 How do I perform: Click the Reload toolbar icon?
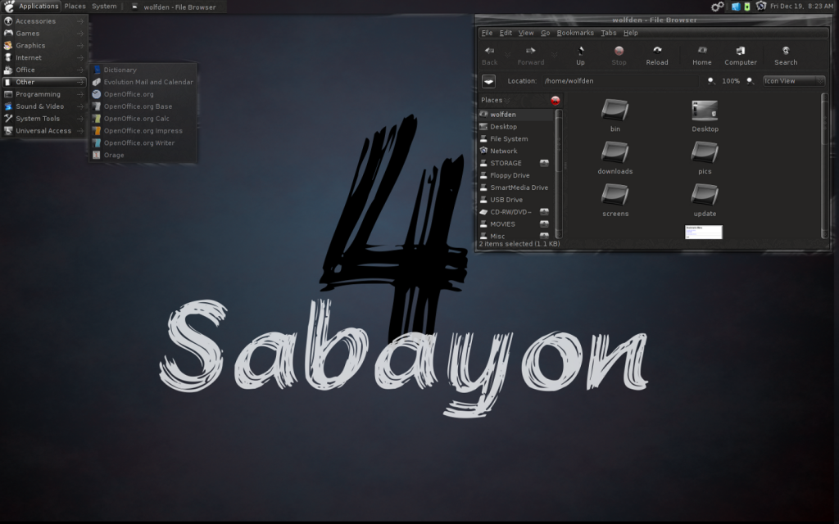coord(656,55)
